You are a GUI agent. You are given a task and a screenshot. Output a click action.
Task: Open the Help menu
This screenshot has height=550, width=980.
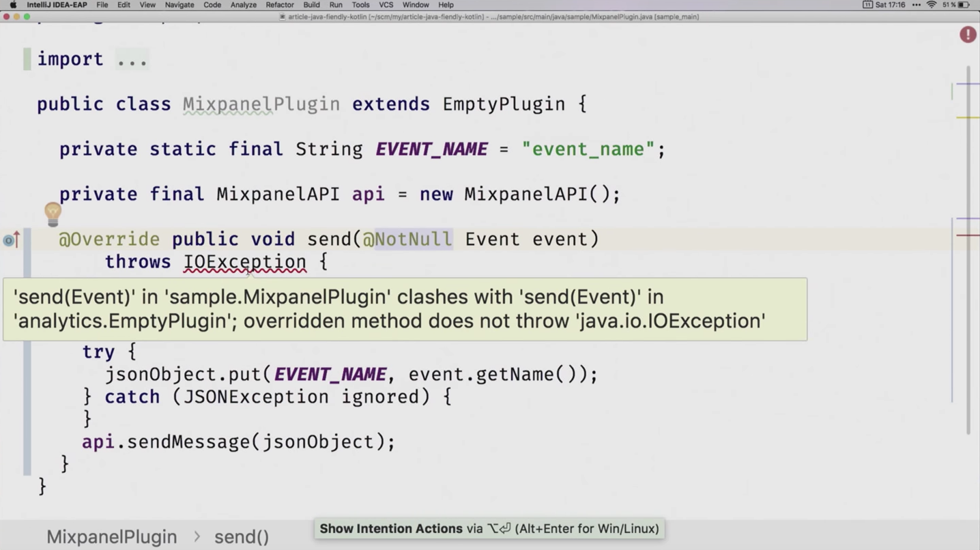446,5
